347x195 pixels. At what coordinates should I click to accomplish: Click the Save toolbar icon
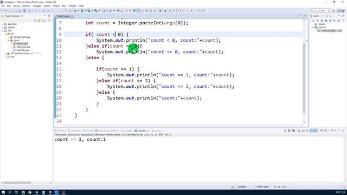pos(10,11)
